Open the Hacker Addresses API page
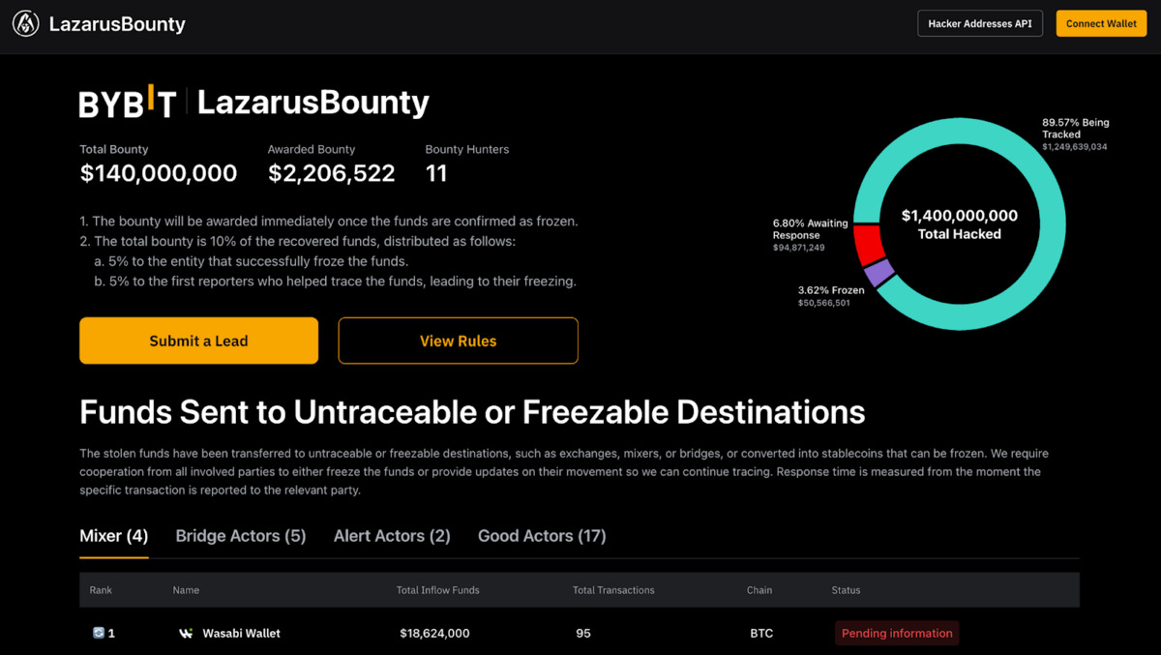Screen dimensions: 1161x655 (979, 24)
